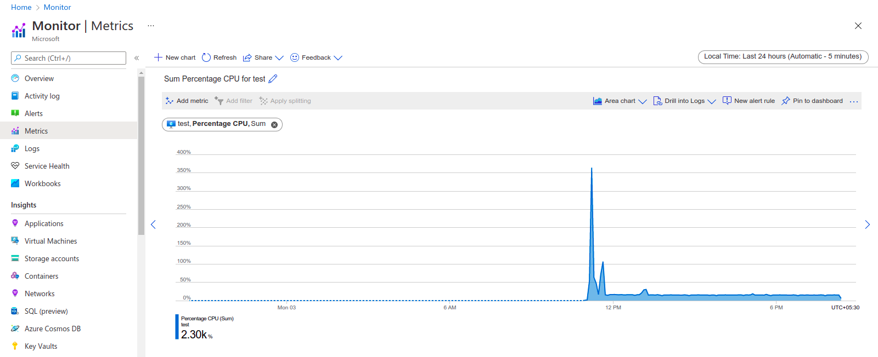This screenshot has width=878, height=357.
Task: Click the Overview icon in sidebar
Action: pyautogui.click(x=15, y=78)
